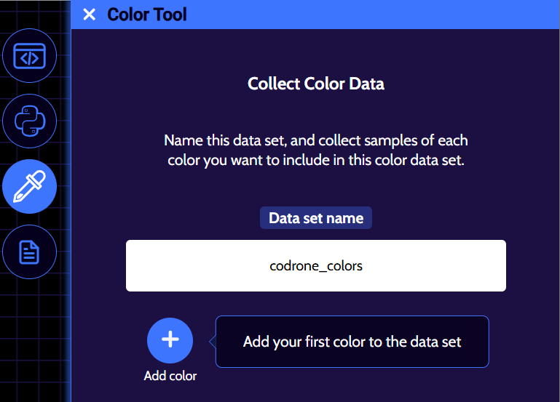Click the 'Add your first color' tooltip
560x402 pixels.
click(352, 342)
